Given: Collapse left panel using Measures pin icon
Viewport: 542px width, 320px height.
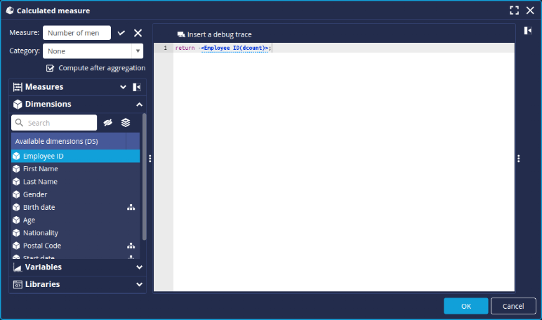Looking at the screenshot, I should (x=137, y=87).
